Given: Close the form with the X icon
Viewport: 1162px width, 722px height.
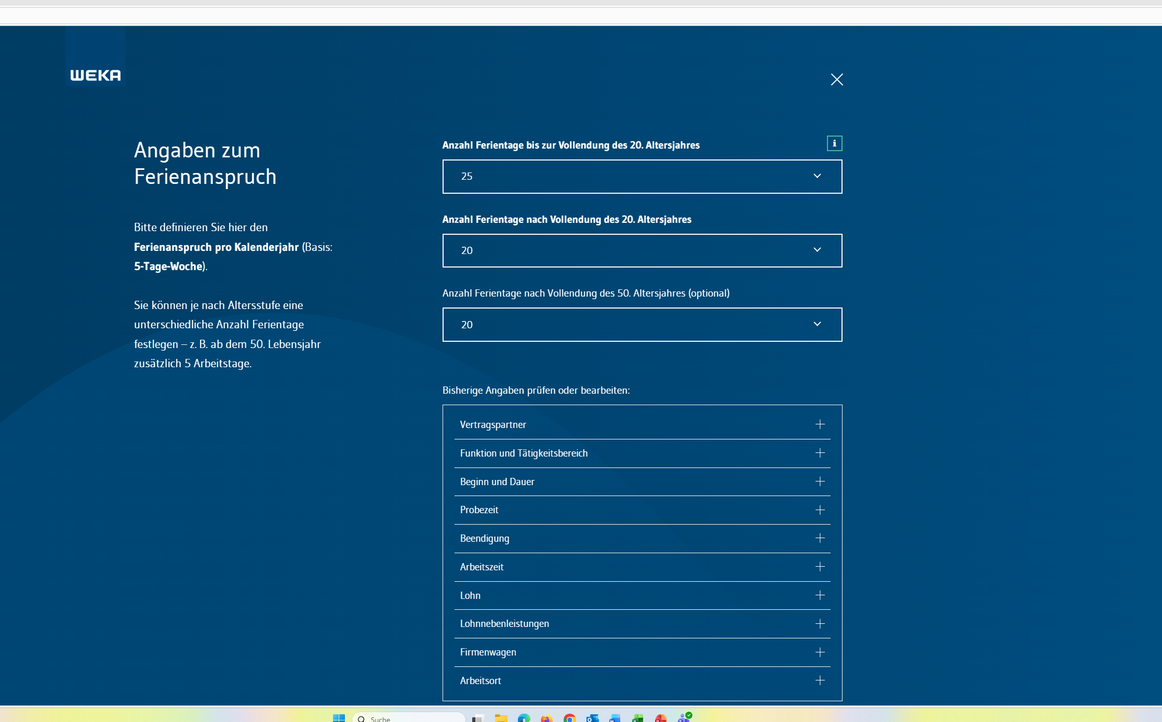Looking at the screenshot, I should [x=836, y=79].
